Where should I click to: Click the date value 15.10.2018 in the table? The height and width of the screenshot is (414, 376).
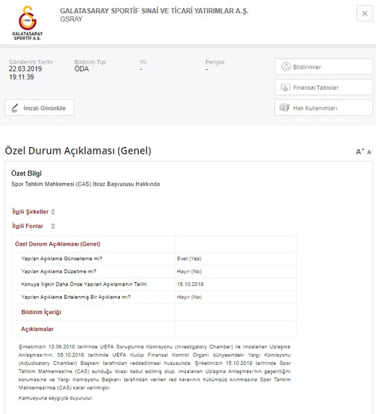click(x=190, y=284)
